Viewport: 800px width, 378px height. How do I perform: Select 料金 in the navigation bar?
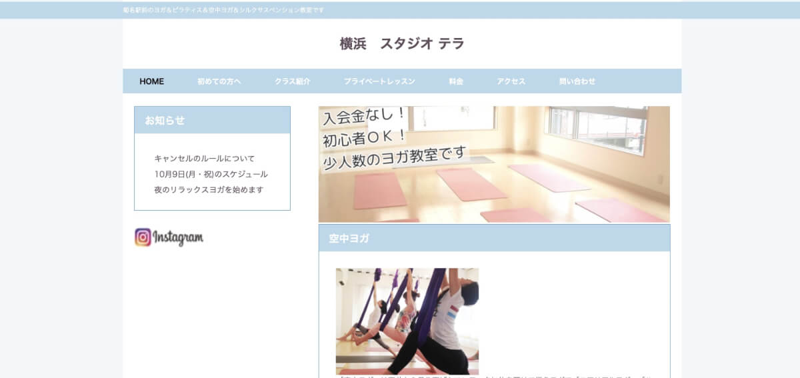[x=456, y=81]
